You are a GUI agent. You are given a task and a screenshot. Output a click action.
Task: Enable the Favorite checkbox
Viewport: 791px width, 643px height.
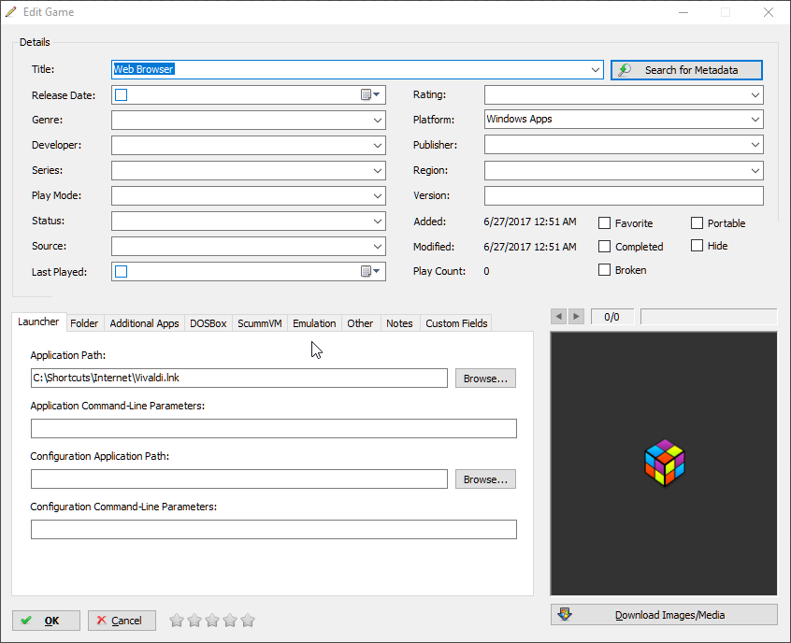tap(605, 223)
